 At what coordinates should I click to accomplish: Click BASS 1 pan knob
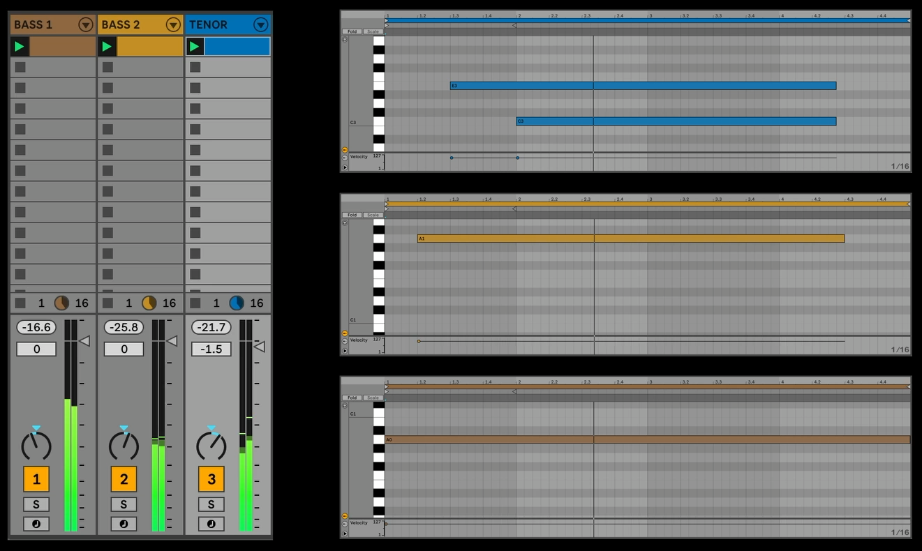[x=36, y=445]
